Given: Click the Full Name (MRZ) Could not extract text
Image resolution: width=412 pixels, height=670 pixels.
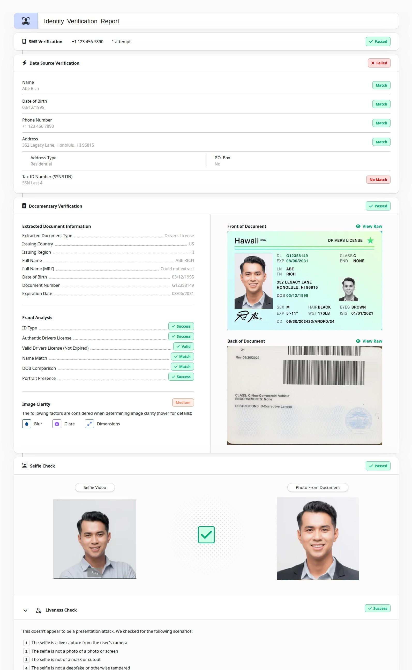Looking at the screenshot, I should tap(177, 269).
